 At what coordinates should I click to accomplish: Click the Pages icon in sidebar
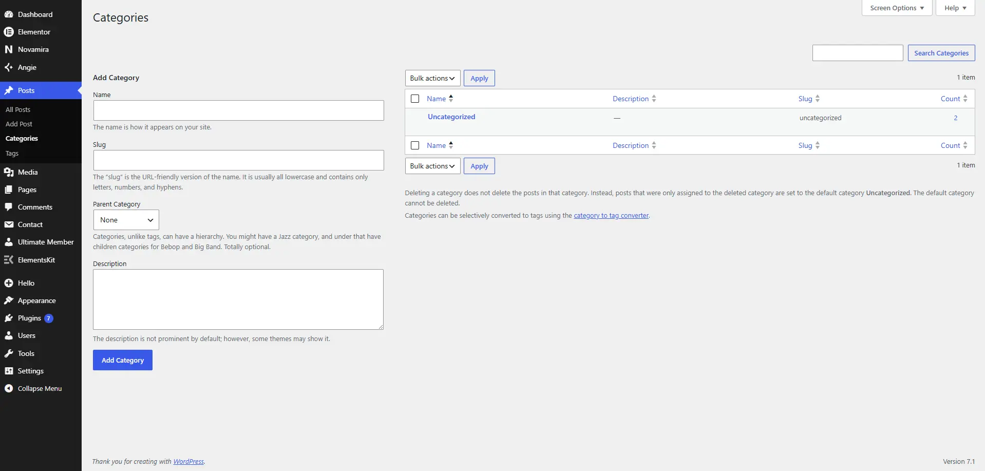[x=9, y=190]
